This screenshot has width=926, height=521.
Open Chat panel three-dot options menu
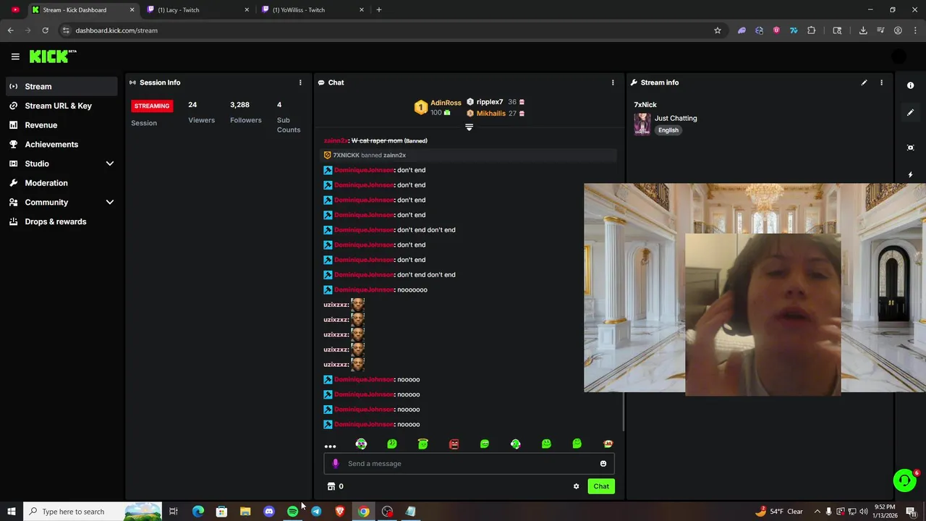613,82
